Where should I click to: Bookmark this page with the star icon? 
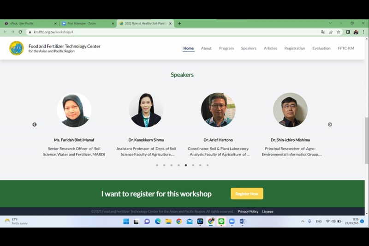(338, 32)
